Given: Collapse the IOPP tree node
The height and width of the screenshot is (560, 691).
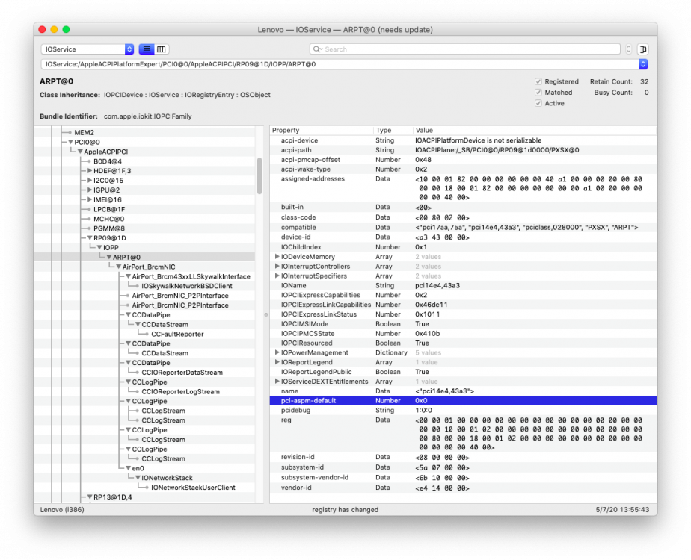Looking at the screenshot, I should tap(99, 248).
